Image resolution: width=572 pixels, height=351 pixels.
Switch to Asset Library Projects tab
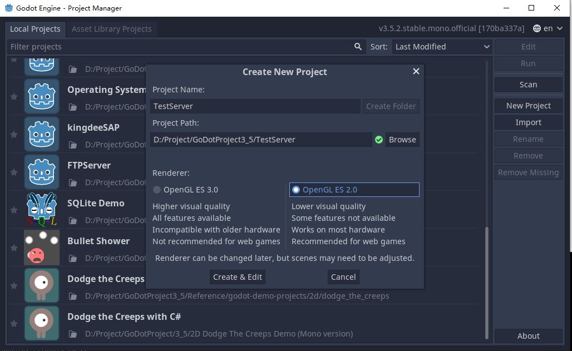(x=112, y=29)
